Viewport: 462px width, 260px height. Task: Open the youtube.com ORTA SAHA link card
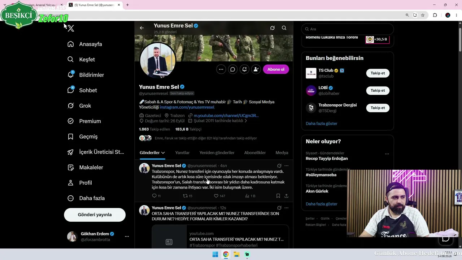point(220,237)
